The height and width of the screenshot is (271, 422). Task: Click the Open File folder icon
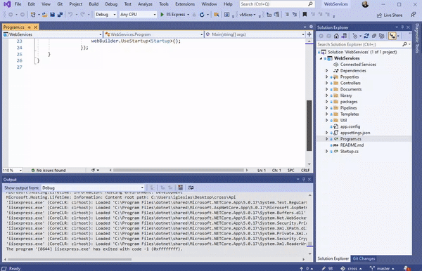(45, 15)
